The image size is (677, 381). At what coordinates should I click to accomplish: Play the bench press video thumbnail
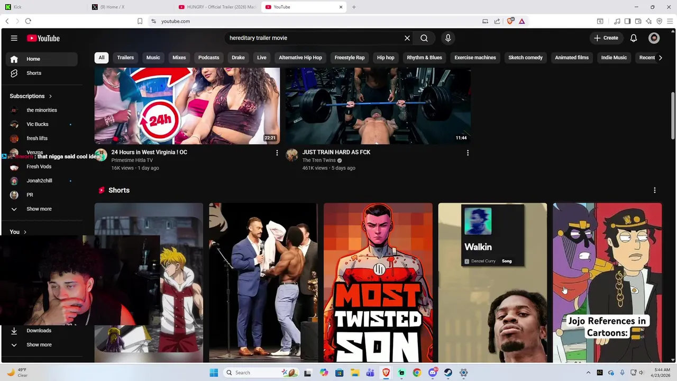coord(378,106)
